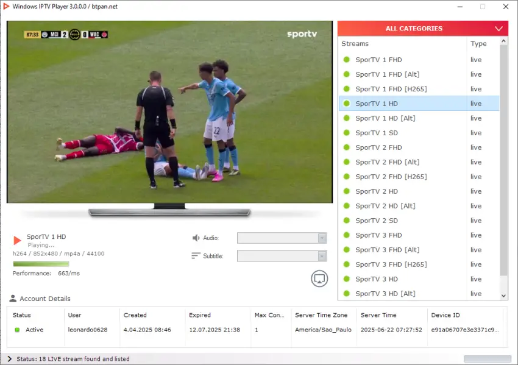Screen dimensions: 518x365
Task: Click the green dot of SporTV 3 FHD [Alt]
Action: (347, 250)
